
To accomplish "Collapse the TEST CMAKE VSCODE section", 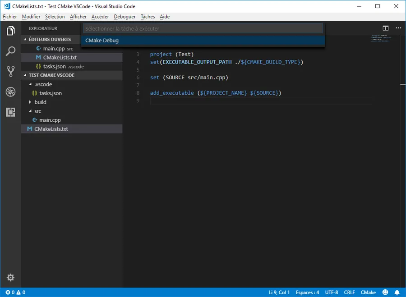I will (x=25, y=75).
